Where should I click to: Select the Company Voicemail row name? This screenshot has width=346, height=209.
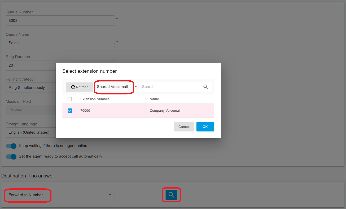[165, 111]
